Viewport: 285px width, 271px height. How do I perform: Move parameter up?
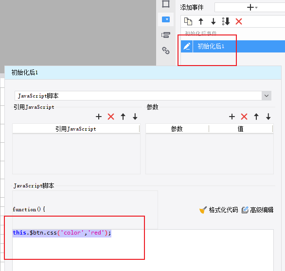256,117
